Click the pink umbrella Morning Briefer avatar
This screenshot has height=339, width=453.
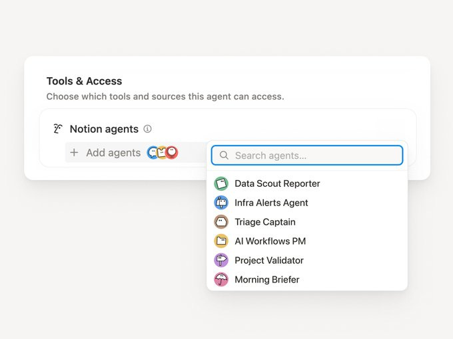pos(221,279)
